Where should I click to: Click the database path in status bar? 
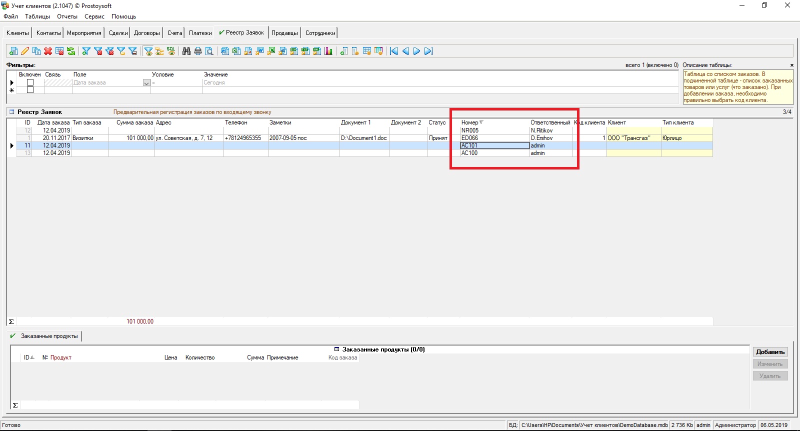coord(594,425)
